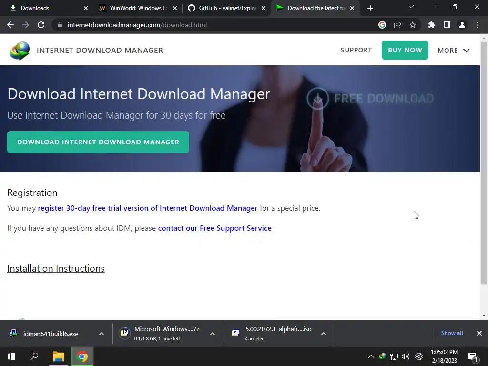
Task: Click the scrollbar down arrow
Action: coord(484,315)
